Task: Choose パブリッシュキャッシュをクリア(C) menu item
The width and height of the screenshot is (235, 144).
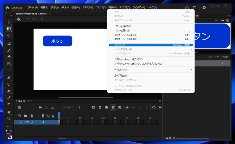Action: click(x=151, y=60)
